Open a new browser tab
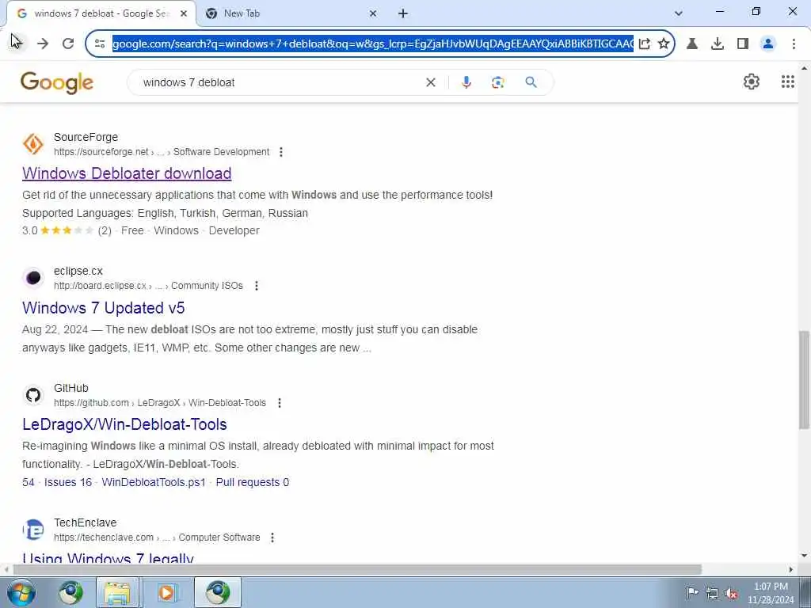 click(403, 13)
